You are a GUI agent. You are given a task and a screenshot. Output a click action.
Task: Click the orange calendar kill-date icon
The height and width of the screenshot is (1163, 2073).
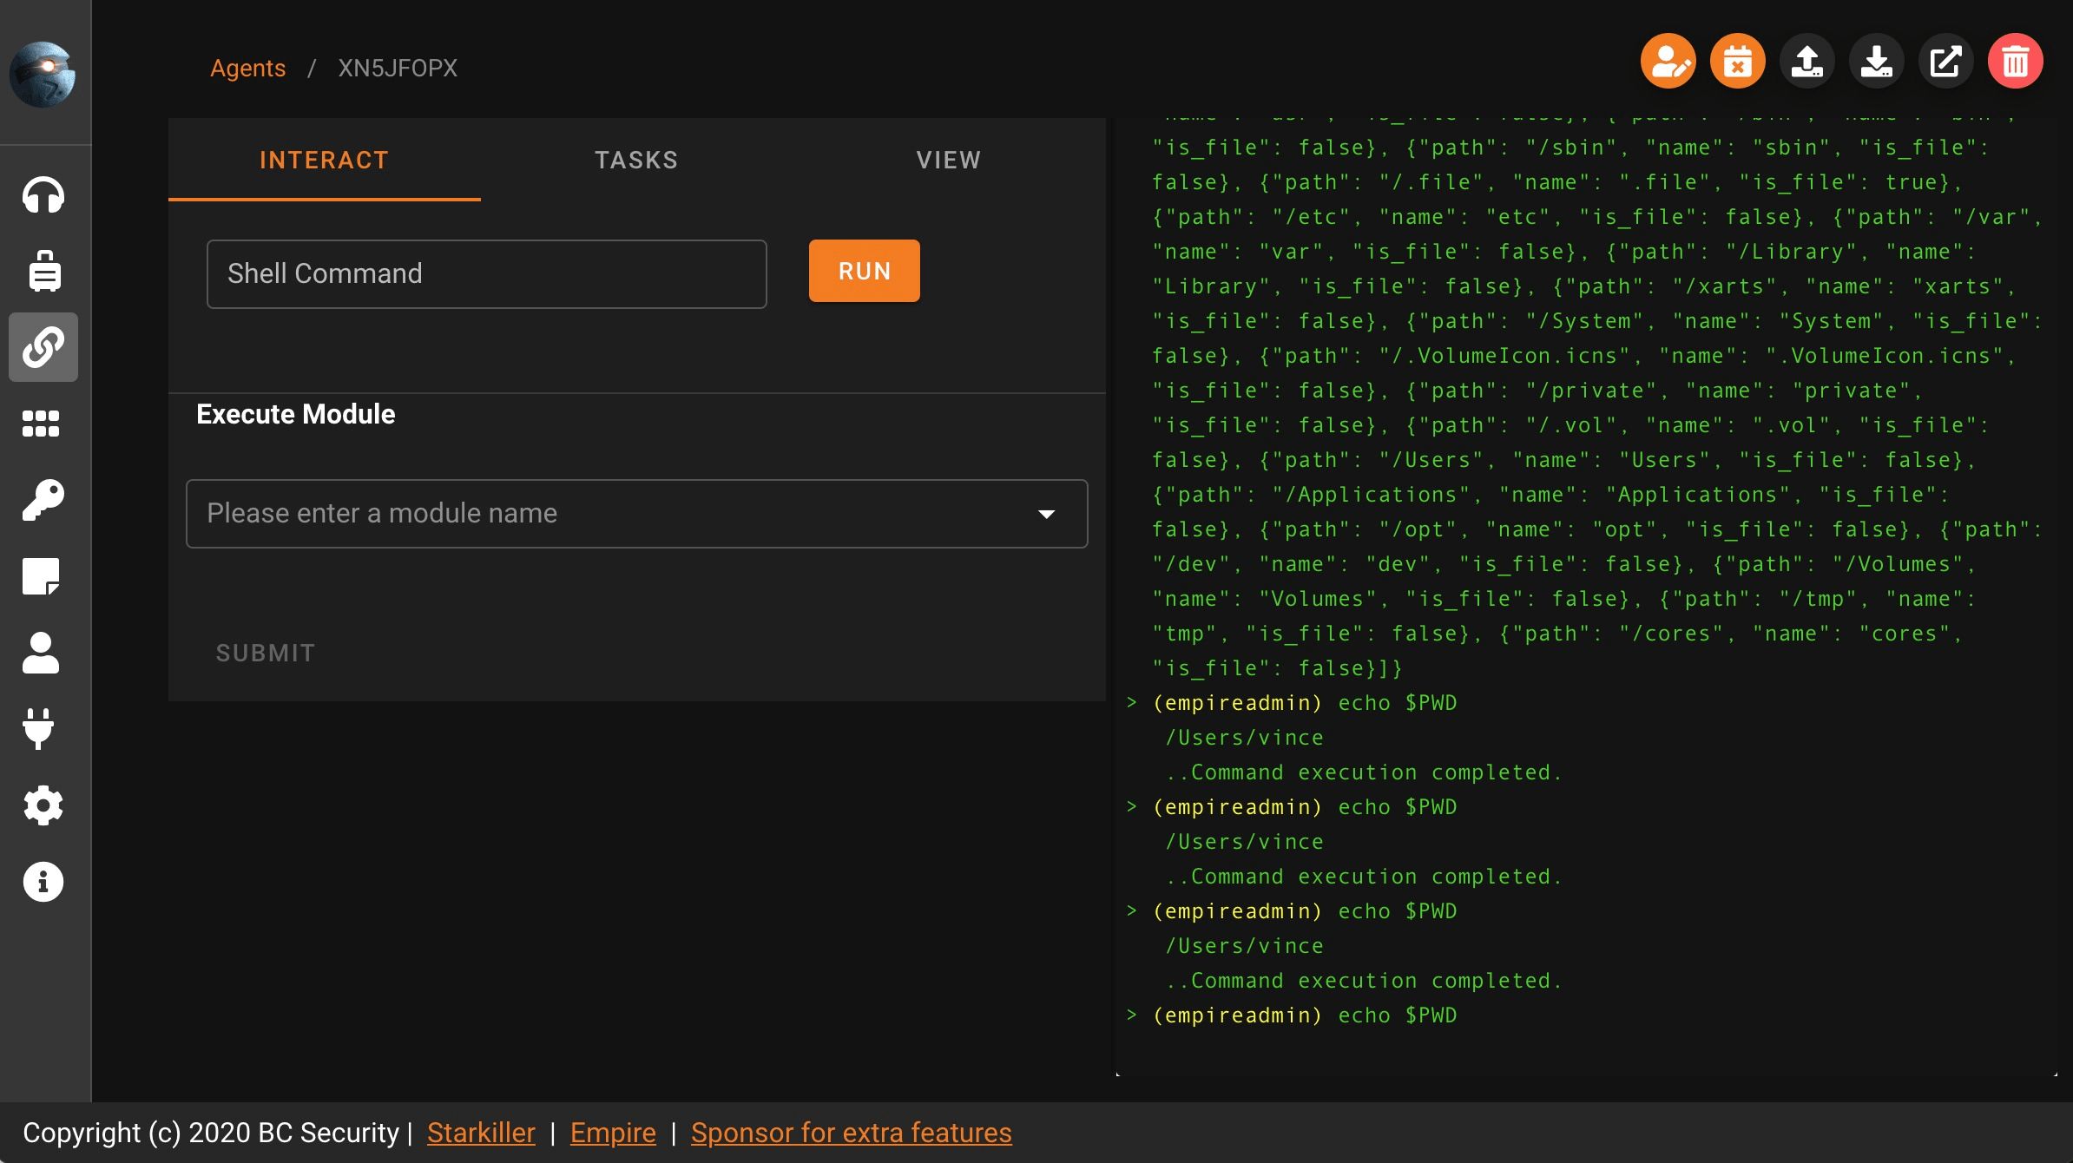[x=1737, y=62]
